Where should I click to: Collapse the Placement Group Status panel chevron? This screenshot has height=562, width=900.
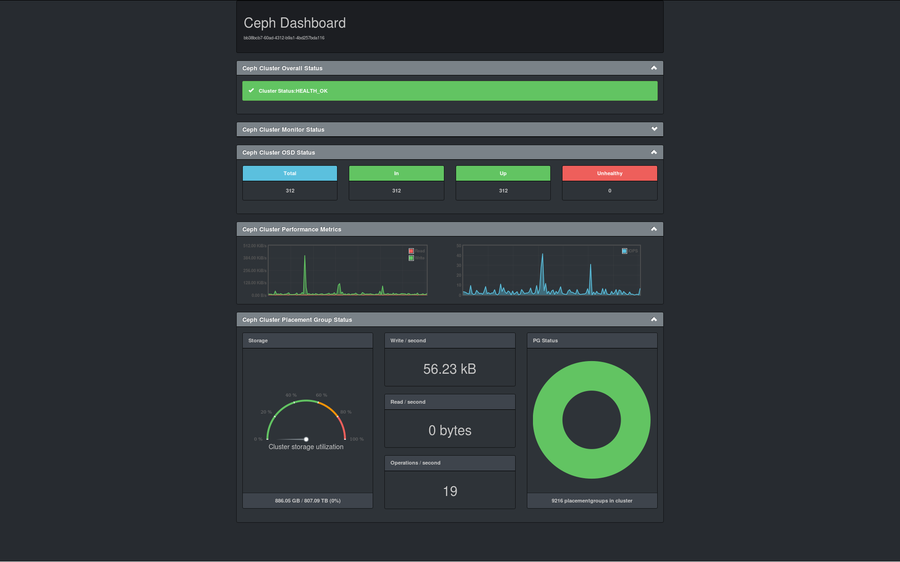coord(654,319)
